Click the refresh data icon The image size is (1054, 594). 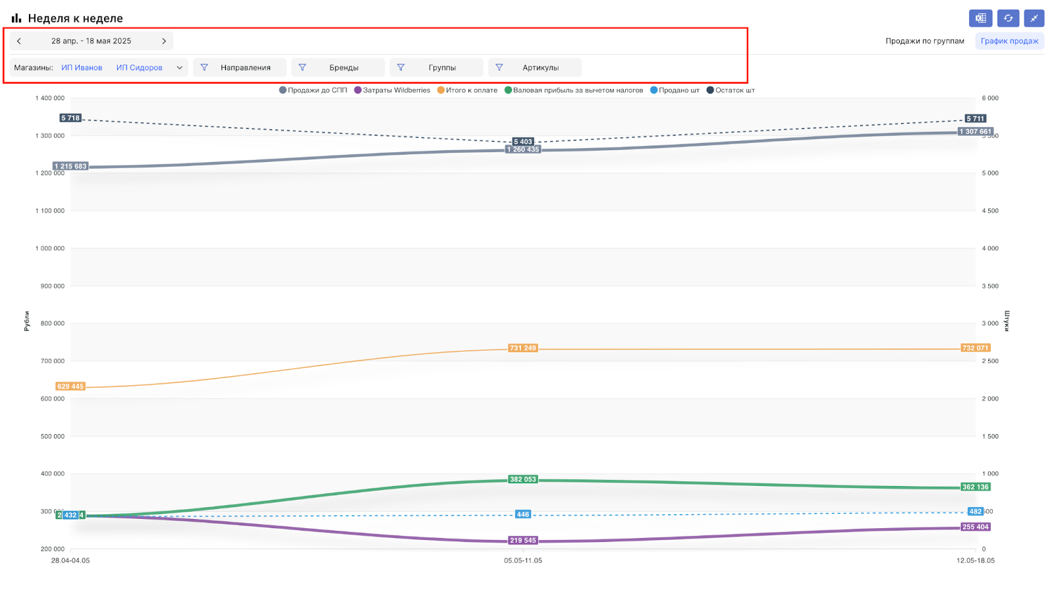coord(1008,18)
